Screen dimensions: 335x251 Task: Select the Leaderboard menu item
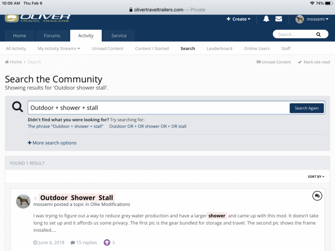pyautogui.click(x=219, y=48)
